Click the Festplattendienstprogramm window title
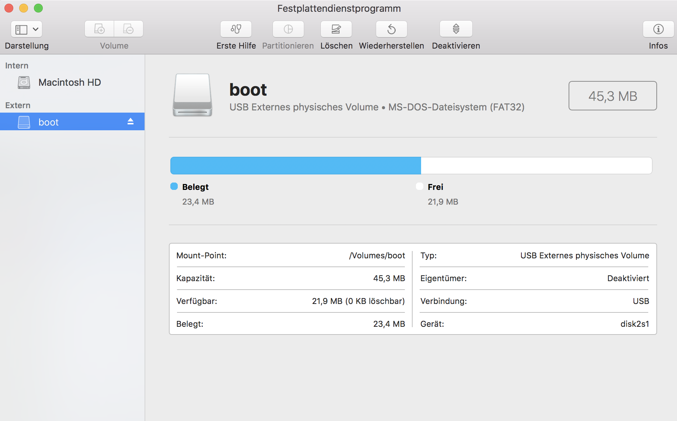 (339, 8)
